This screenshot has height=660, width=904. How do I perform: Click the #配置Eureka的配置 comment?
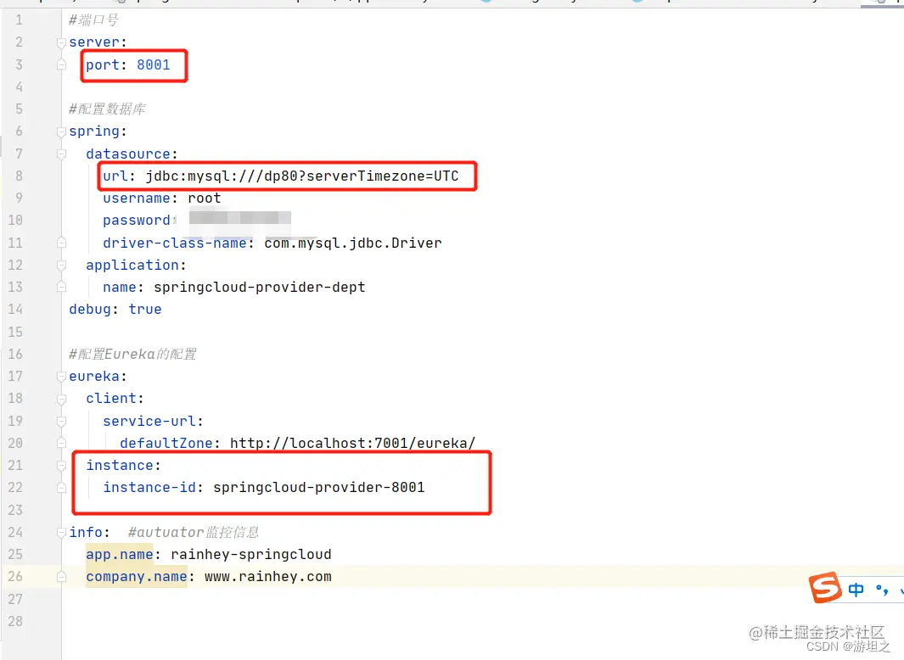(132, 354)
